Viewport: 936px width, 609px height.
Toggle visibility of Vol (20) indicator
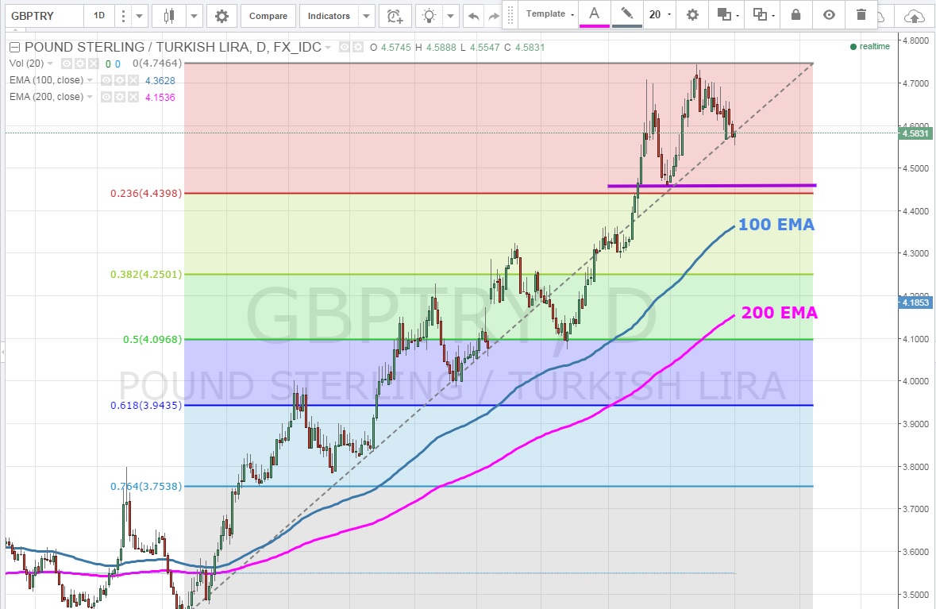point(67,64)
